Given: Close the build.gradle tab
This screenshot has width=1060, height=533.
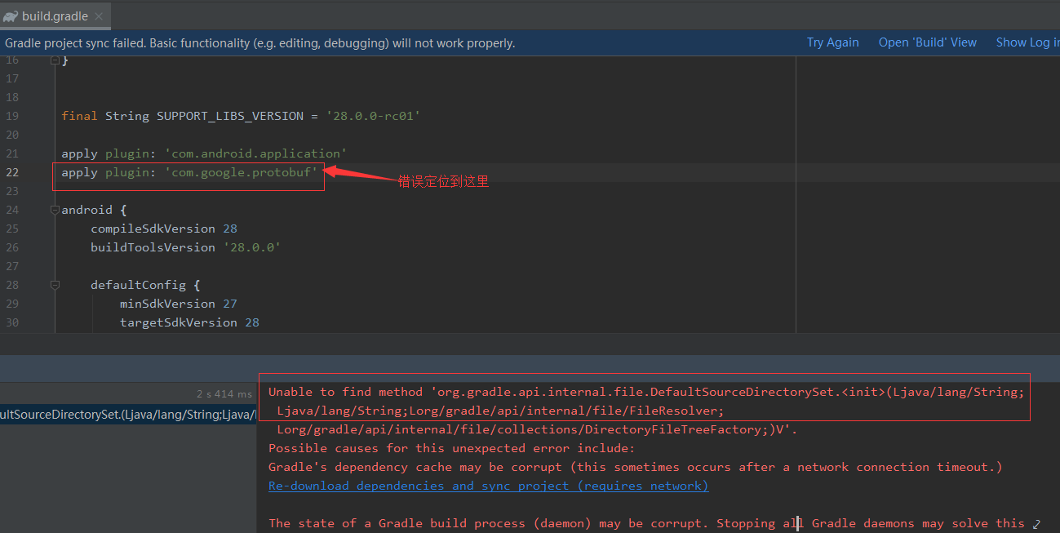Looking at the screenshot, I should tap(98, 15).
